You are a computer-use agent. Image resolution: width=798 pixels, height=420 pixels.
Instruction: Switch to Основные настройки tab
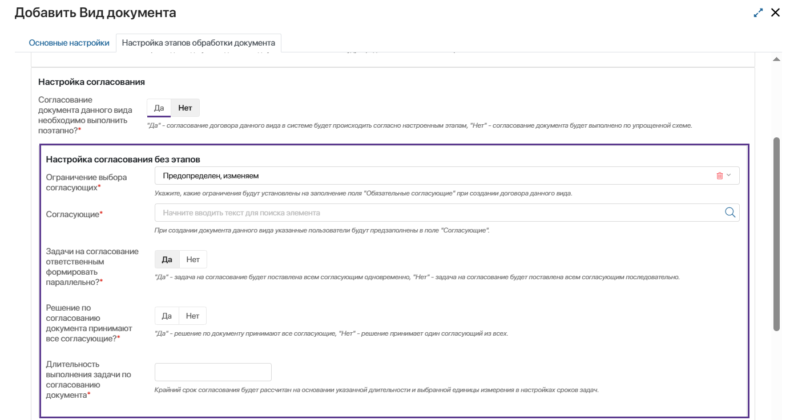(x=69, y=43)
